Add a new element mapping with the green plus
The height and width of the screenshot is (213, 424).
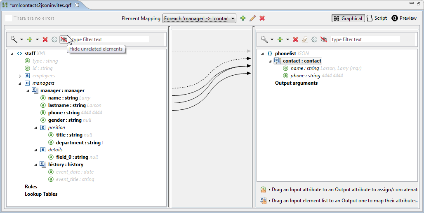point(243,18)
